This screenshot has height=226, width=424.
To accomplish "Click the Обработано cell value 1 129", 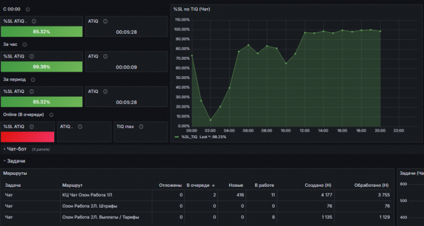I will tap(384, 217).
